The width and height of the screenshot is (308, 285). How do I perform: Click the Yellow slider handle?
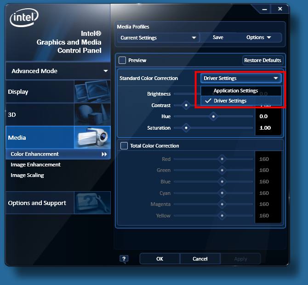coord(222,216)
